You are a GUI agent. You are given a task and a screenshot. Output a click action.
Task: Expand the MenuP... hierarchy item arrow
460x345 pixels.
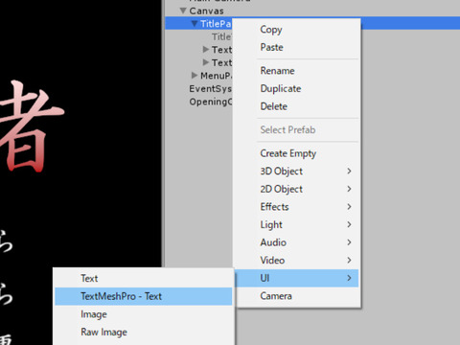[x=195, y=76]
